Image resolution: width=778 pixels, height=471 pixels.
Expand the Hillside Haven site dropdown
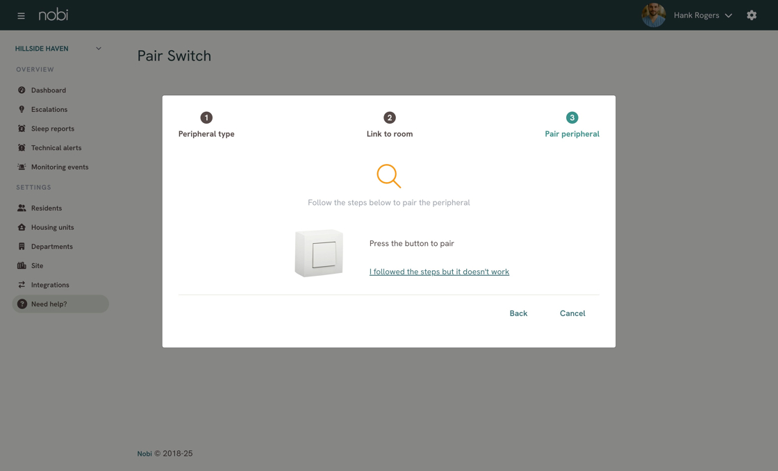[58, 49]
